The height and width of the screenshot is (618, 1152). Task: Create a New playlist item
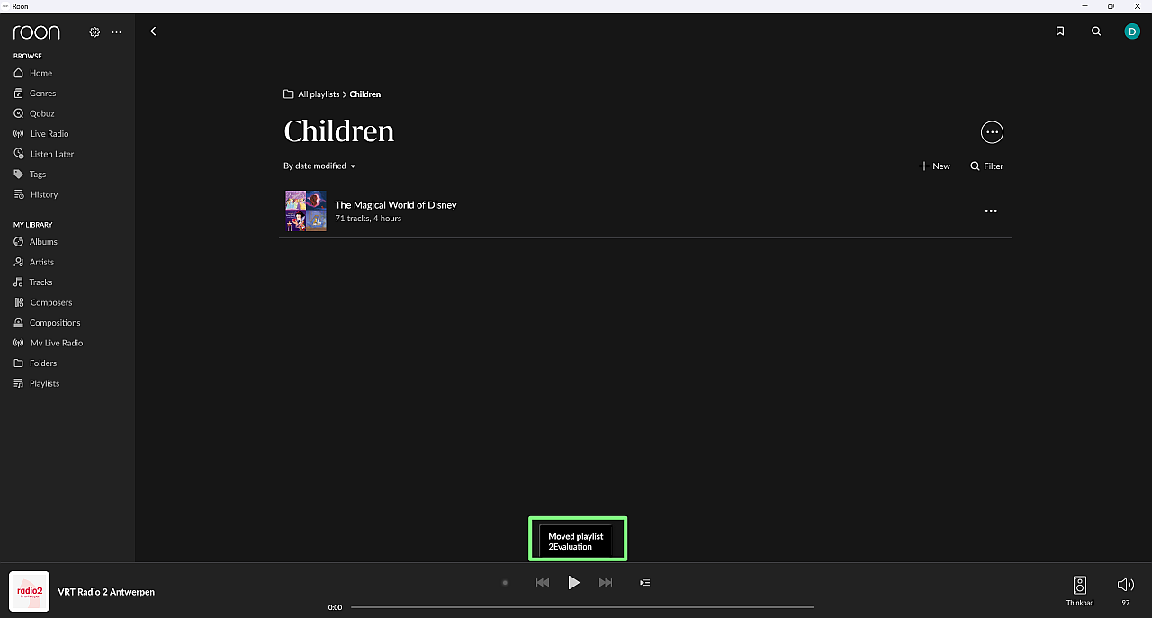934,166
